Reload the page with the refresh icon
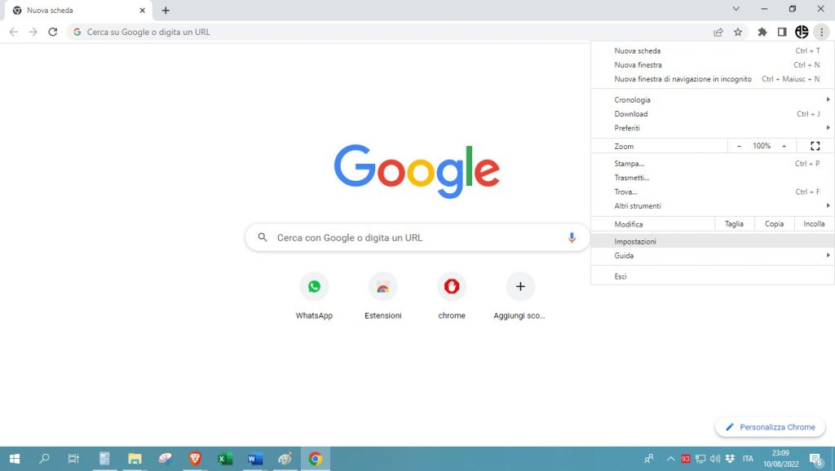 52,32
